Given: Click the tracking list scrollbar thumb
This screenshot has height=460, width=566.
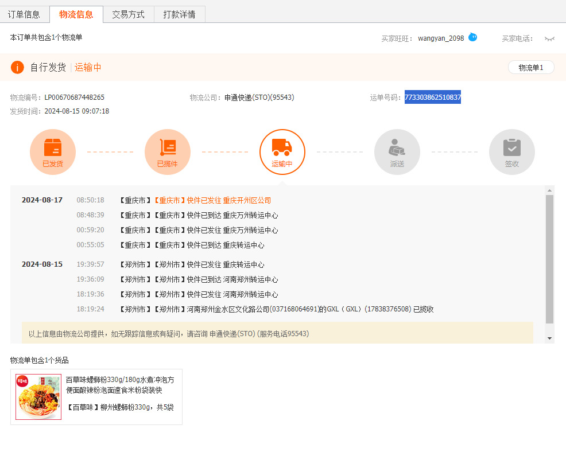Looking at the screenshot, I should 549,258.
